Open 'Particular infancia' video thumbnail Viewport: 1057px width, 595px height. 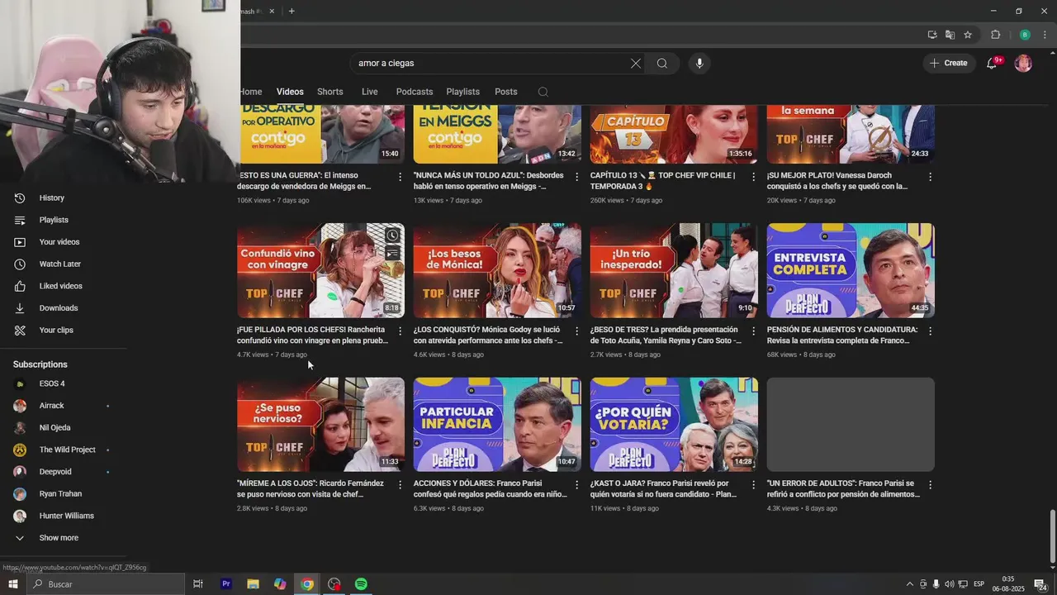(x=497, y=425)
